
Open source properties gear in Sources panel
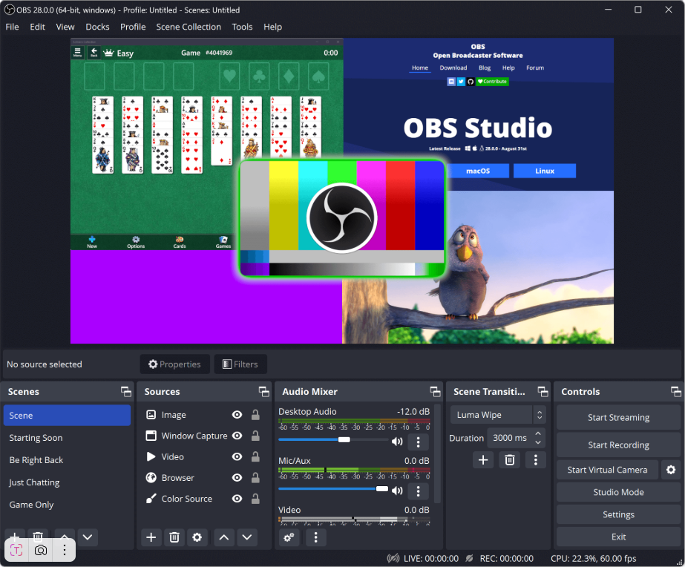click(x=197, y=537)
